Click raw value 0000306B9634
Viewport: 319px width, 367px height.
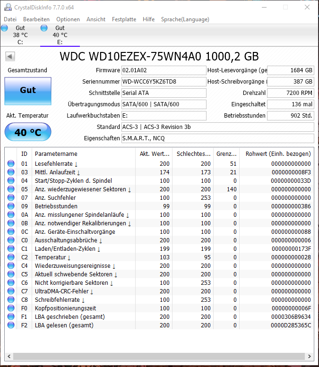click(291, 316)
